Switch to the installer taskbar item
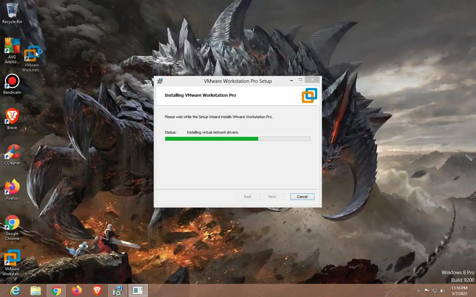476x297 pixels. tap(118, 290)
